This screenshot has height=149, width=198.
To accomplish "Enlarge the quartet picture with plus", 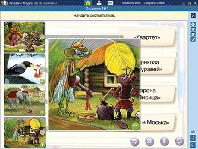I will click(x=42, y=50).
